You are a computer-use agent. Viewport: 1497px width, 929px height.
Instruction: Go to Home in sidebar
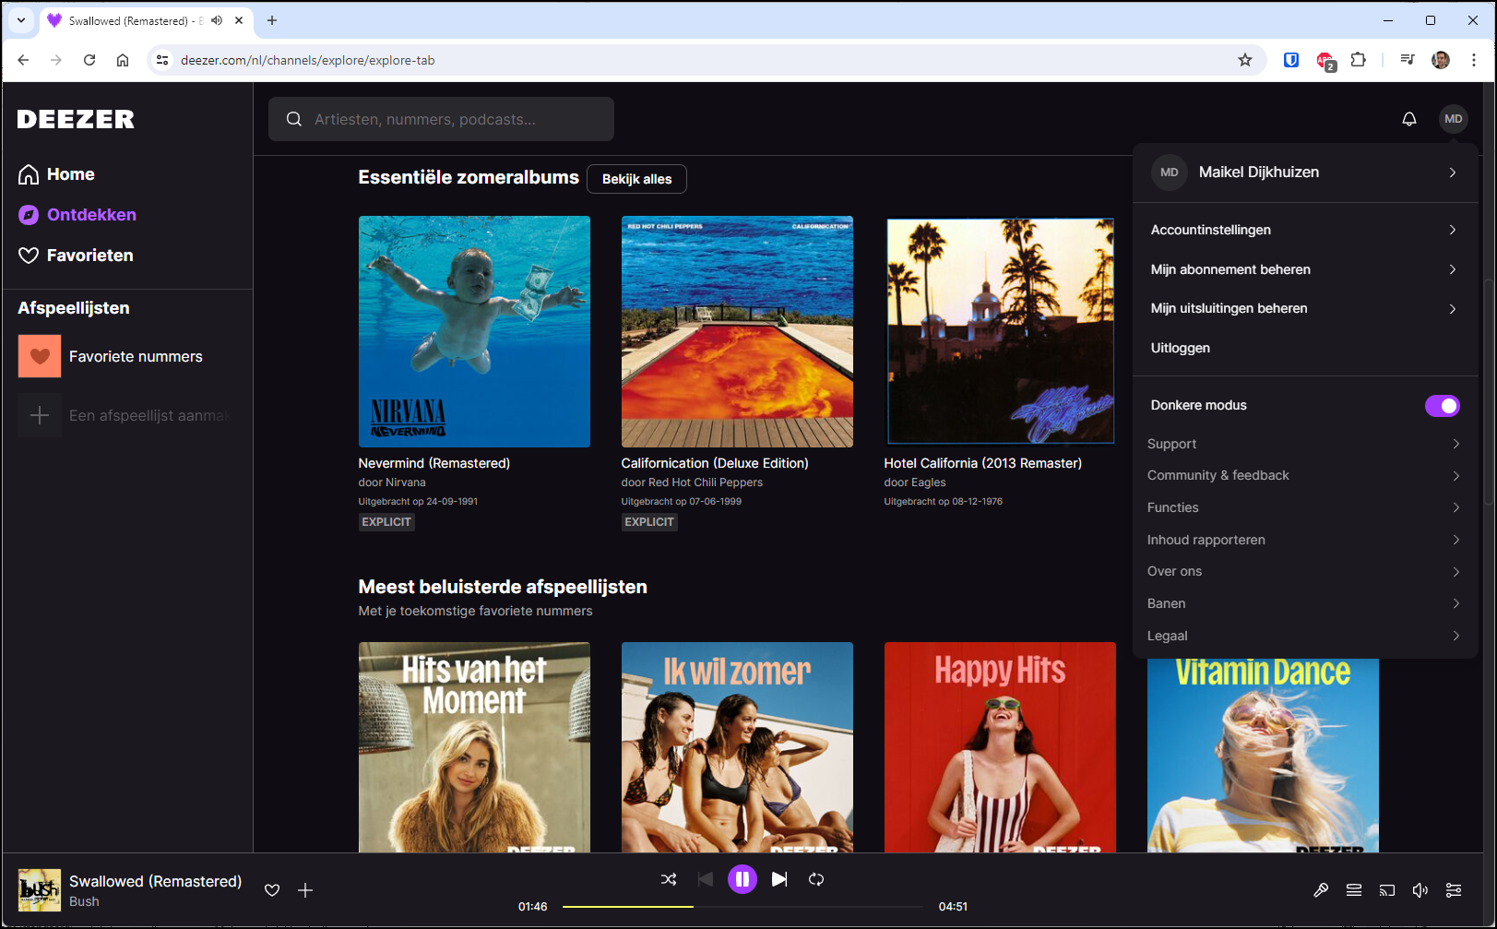[57, 174]
